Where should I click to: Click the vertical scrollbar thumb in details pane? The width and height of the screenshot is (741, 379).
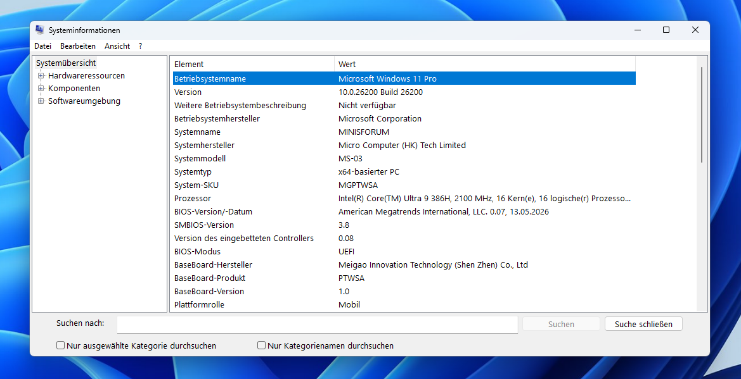(x=702, y=115)
